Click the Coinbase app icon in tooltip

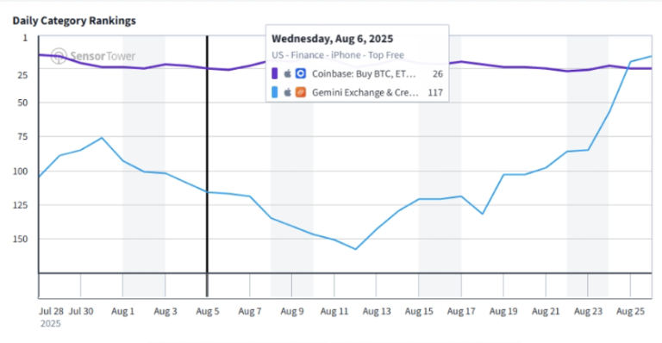point(301,74)
